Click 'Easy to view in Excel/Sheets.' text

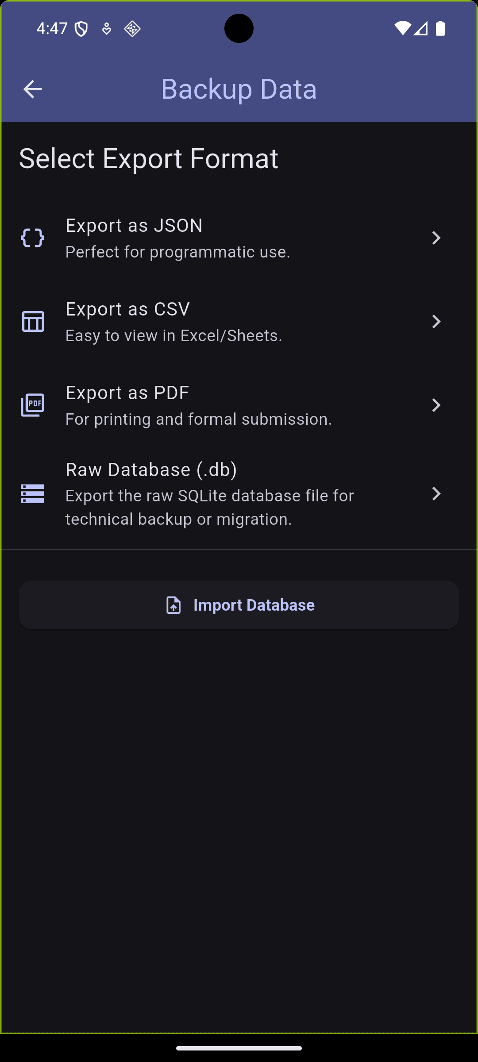click(174, 336)
